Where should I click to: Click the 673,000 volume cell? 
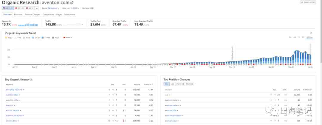[x=136, y=89]
